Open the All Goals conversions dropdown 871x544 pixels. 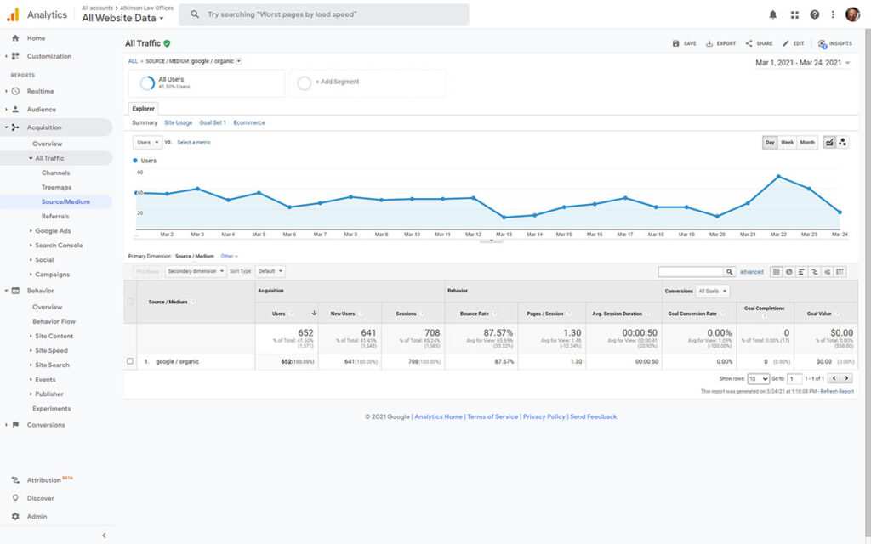(713, 291)
